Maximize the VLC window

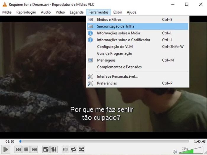coord(187,4)
